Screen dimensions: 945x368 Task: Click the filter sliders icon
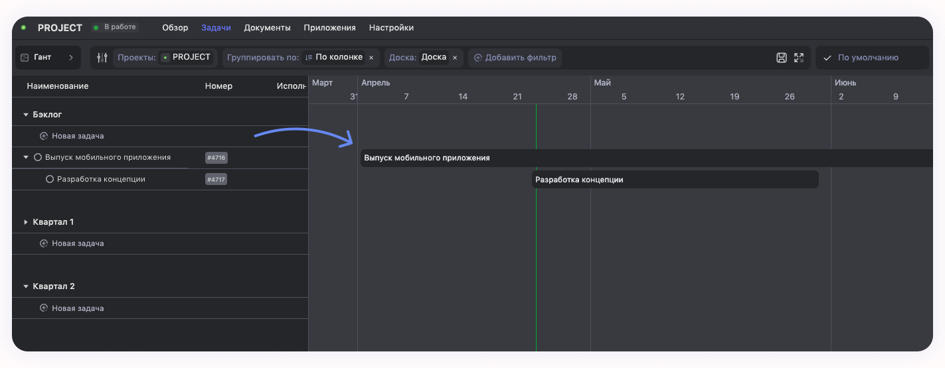point(102,58)
